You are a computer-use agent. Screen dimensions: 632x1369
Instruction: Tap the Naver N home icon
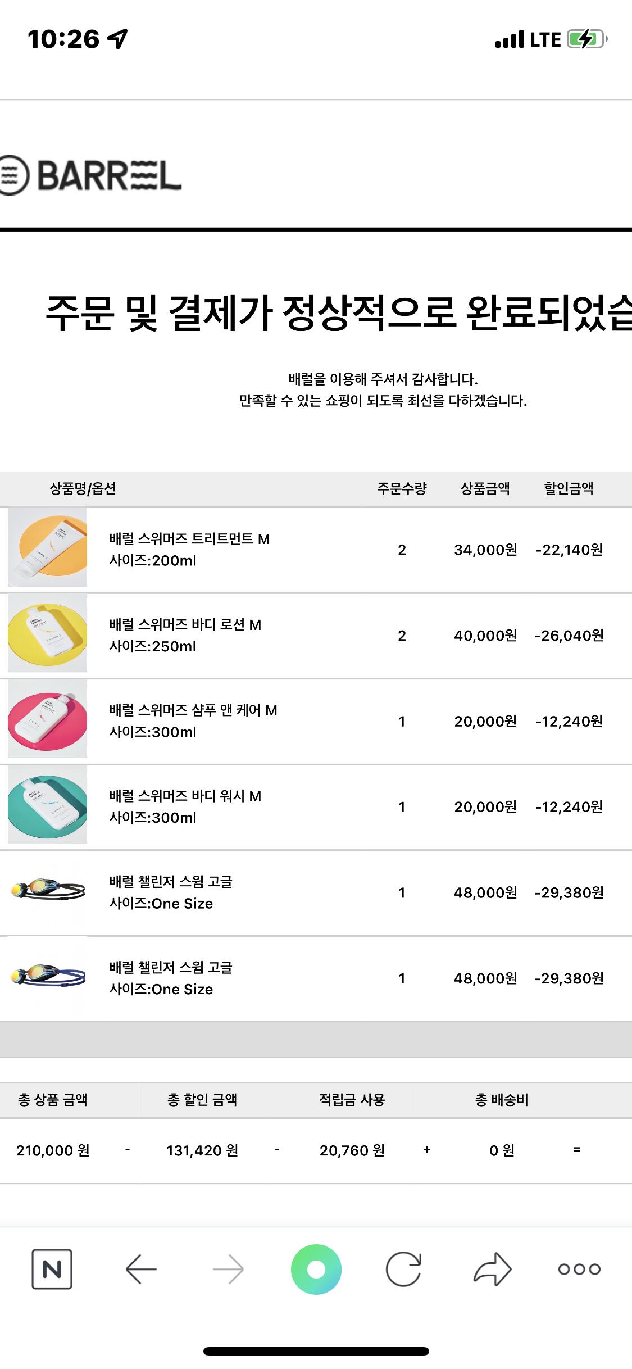coord(52,1269)
